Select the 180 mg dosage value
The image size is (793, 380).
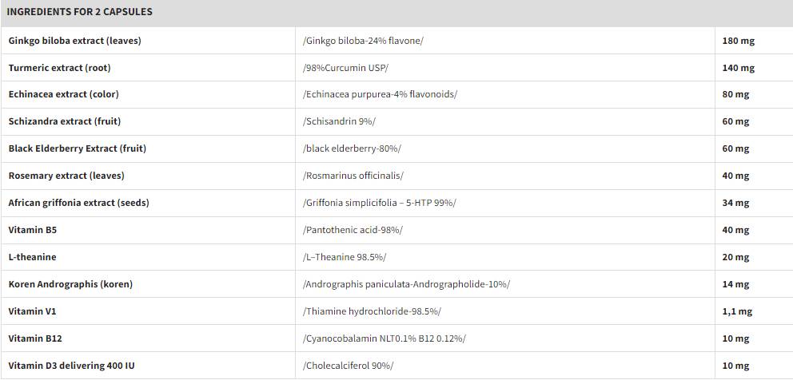pyautogui.click(x=738, y=41)
